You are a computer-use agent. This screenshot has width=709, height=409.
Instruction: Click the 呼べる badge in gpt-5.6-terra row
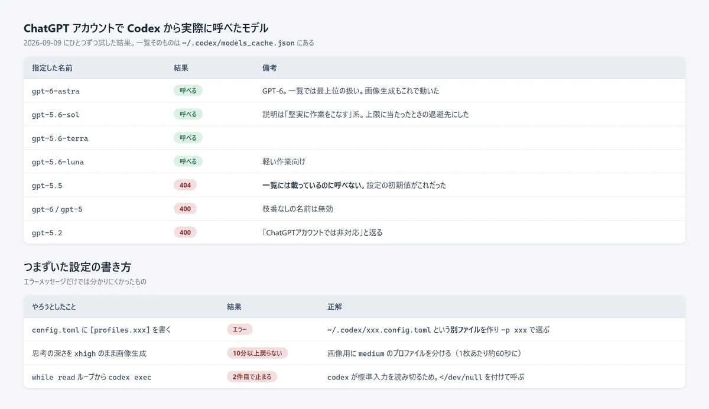pyautogui.click(x=188, y=138)
